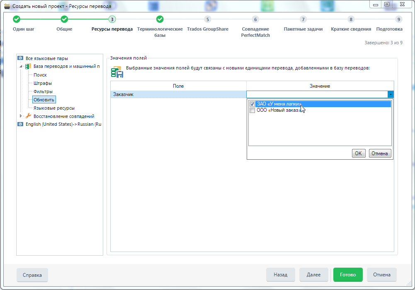
Task: Click the English->Russian language pair icon
Action: pyautogui.click(x=20, y=124)
